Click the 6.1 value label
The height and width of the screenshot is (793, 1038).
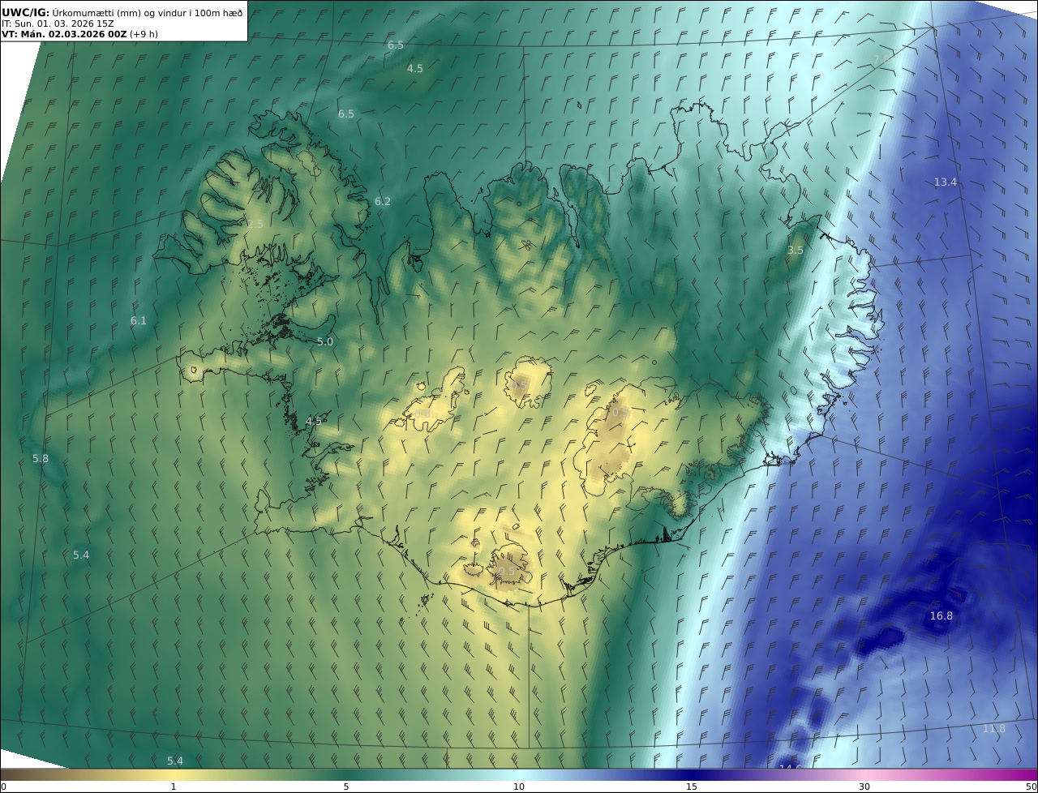(139, 320)
